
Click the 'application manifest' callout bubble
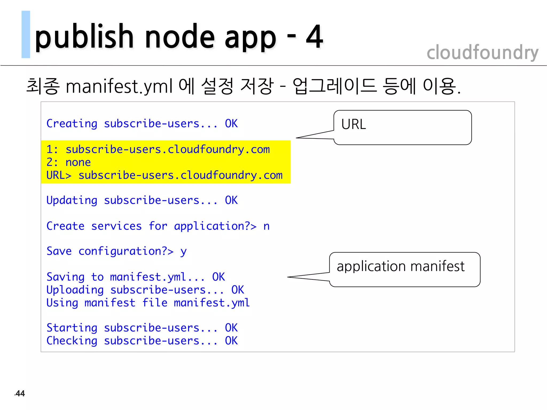(404, 269)
